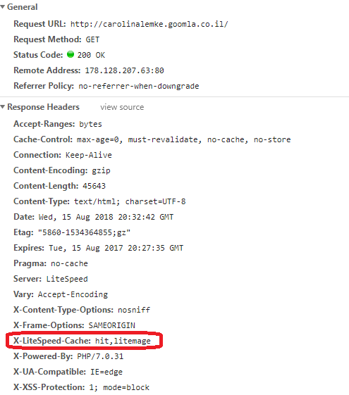Select the Request Method GET value
Screen dimensions: 349x395
[92, 39]
